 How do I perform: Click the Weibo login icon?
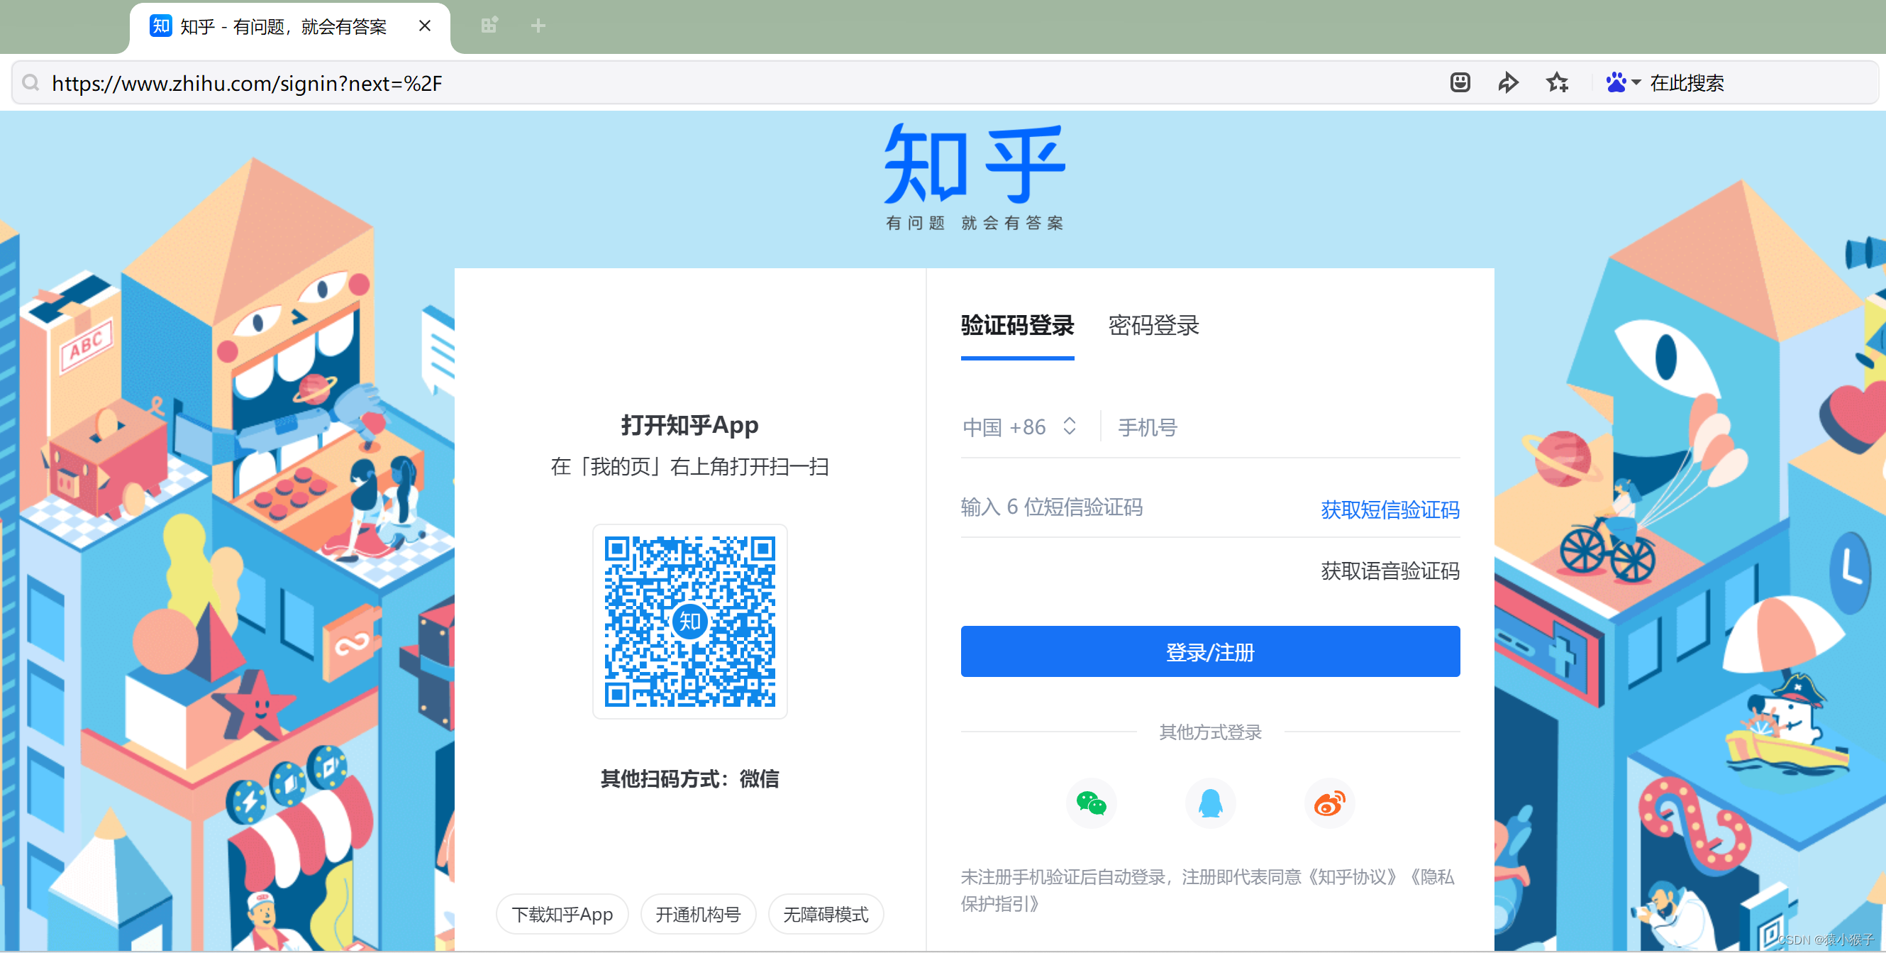1330,803
